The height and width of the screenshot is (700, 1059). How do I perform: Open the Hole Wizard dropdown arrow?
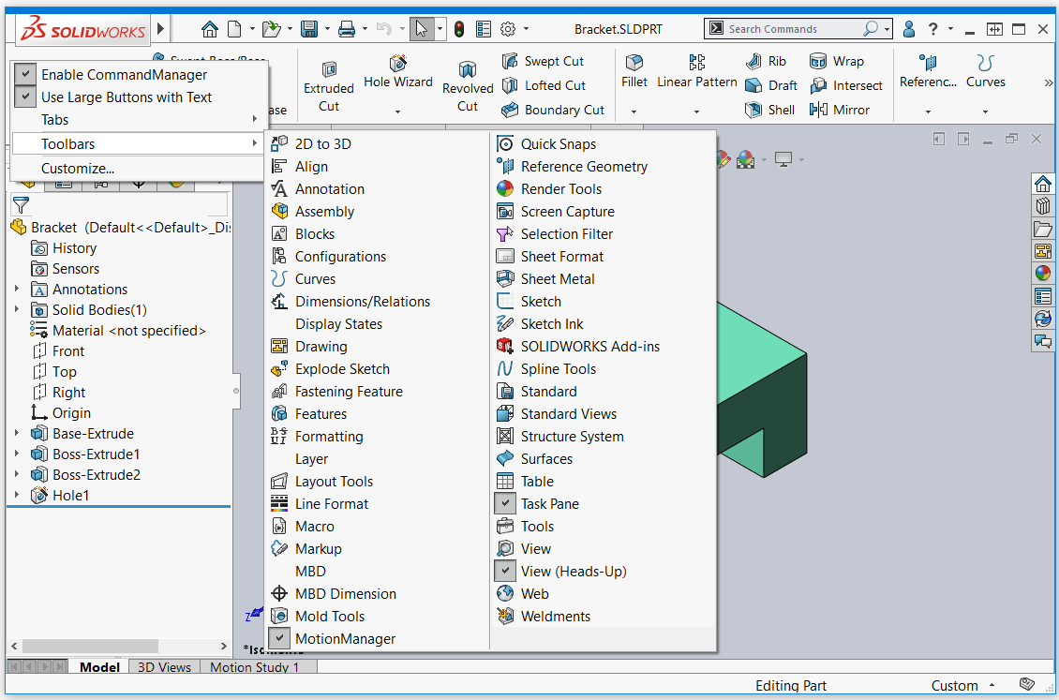point(397,112)
